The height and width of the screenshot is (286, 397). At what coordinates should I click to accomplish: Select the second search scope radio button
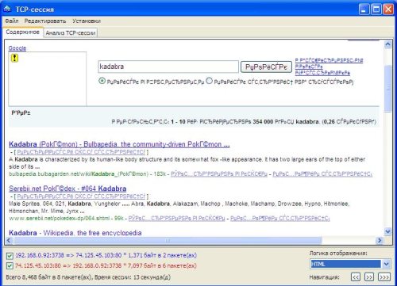209,81
